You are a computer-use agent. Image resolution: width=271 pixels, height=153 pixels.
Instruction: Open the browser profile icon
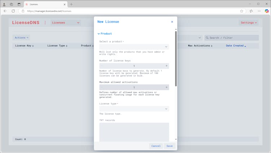[x=4, y=4]
